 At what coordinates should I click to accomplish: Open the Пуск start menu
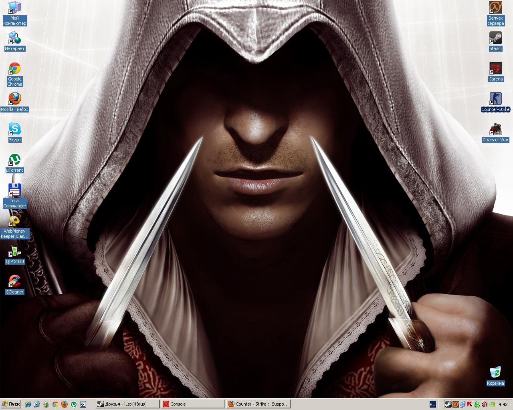(11, 404)
